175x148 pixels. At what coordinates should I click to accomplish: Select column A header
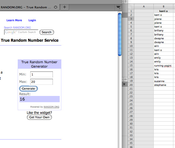tap(144, 6)
